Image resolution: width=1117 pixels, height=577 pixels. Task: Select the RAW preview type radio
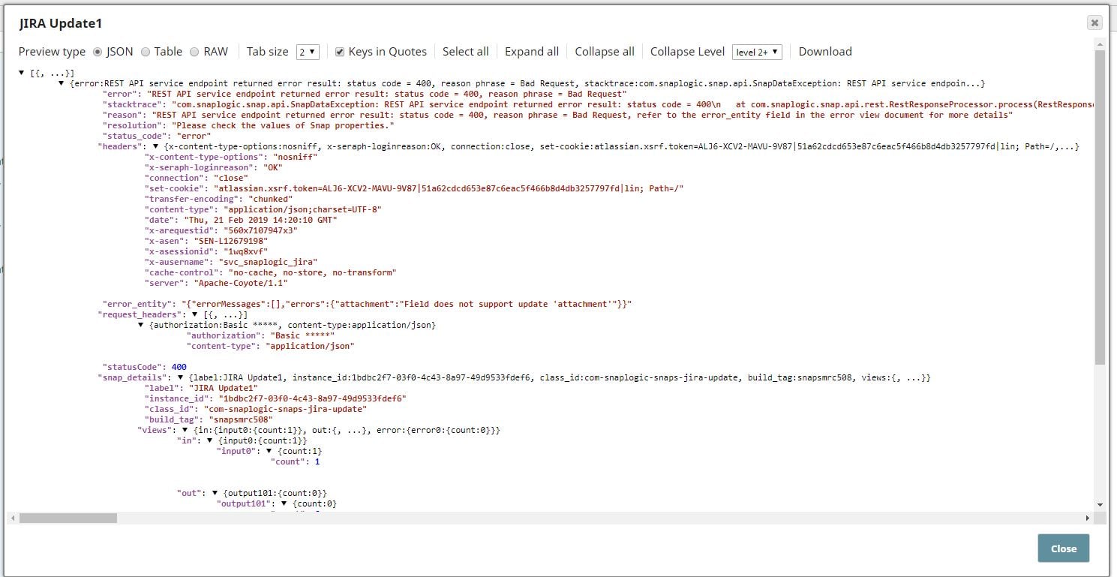(194, 52)
